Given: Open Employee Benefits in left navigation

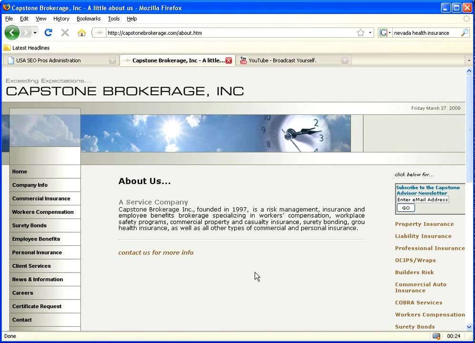Looking at the screenshot, I should (45, 239).
